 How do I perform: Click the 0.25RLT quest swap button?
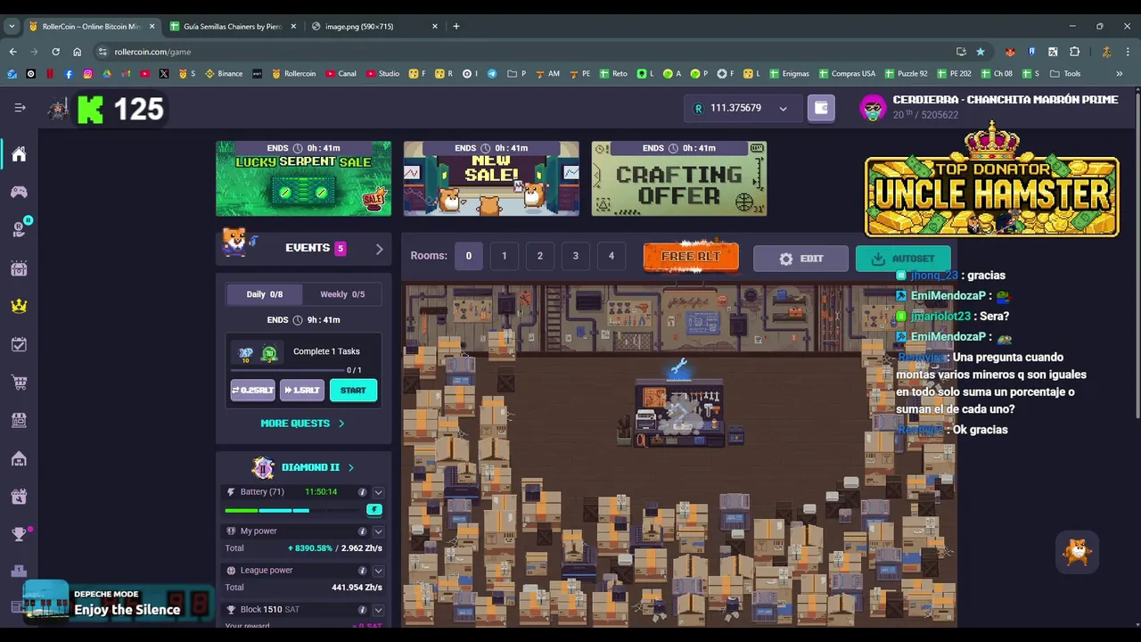click(x=253, y=391)
